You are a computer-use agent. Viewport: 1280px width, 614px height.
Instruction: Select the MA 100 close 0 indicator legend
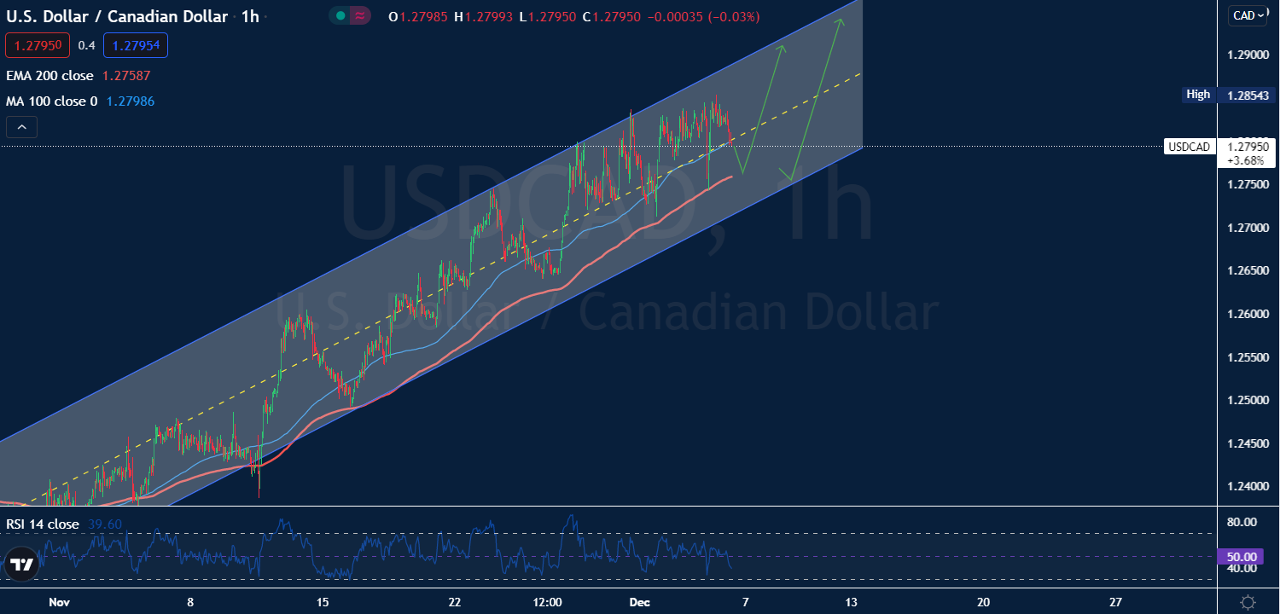tap(52, 101)
